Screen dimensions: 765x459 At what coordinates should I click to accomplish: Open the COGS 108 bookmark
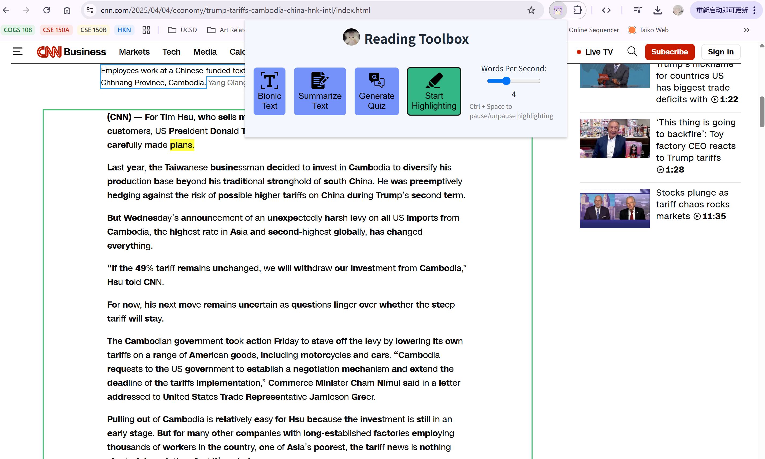(18, 30)
